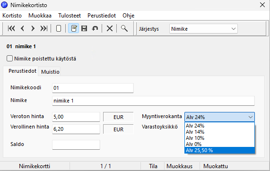This screenshot has width=270, height=171.
Task: Save with the floppy disk icon
Action: 84,28
